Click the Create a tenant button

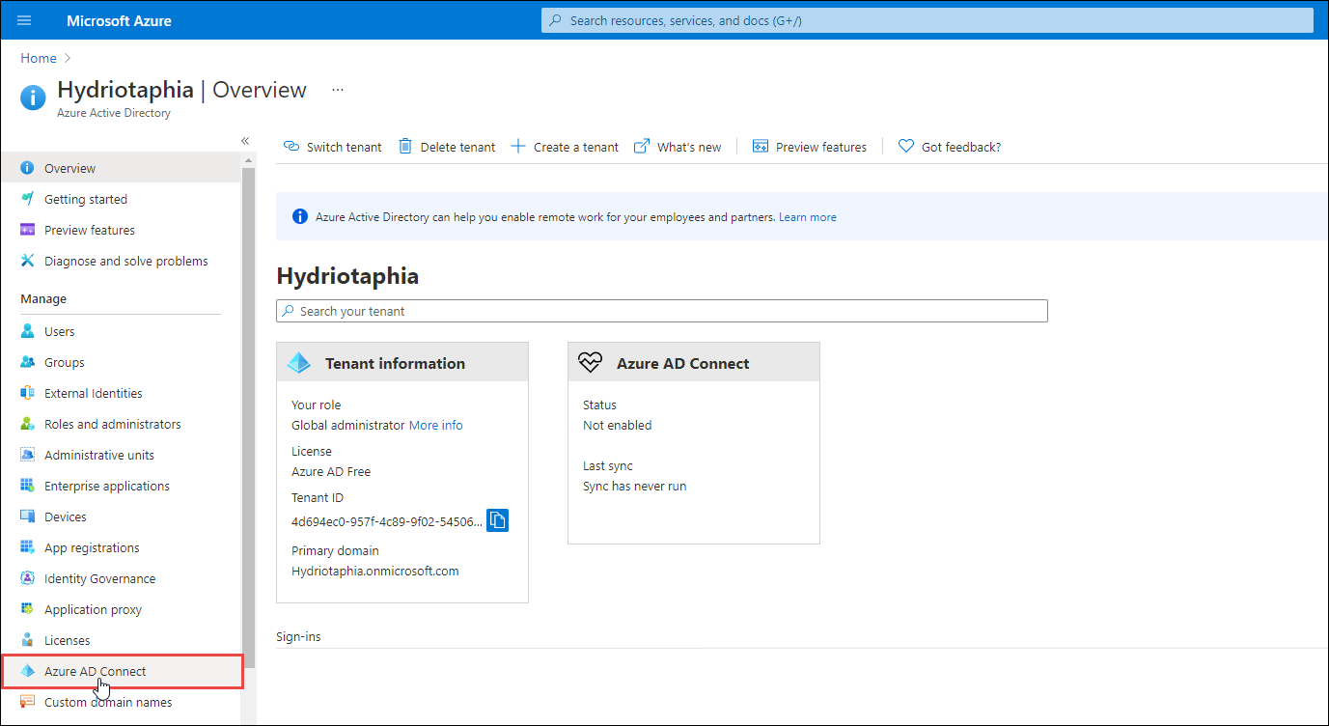click(x=564, y=146)
